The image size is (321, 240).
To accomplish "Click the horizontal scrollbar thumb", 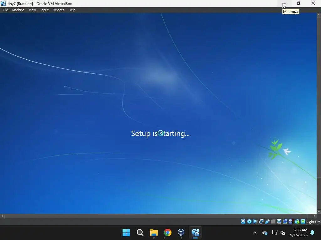I will pos(156,216).
